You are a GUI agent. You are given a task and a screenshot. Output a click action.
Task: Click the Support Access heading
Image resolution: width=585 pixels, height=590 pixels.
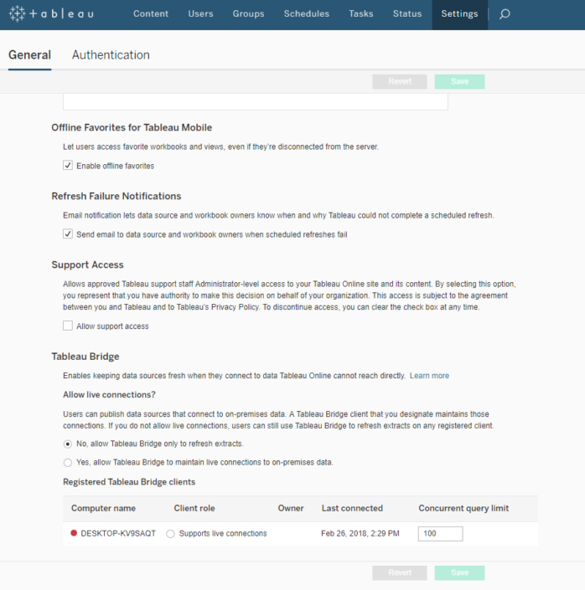pos(87,265)
